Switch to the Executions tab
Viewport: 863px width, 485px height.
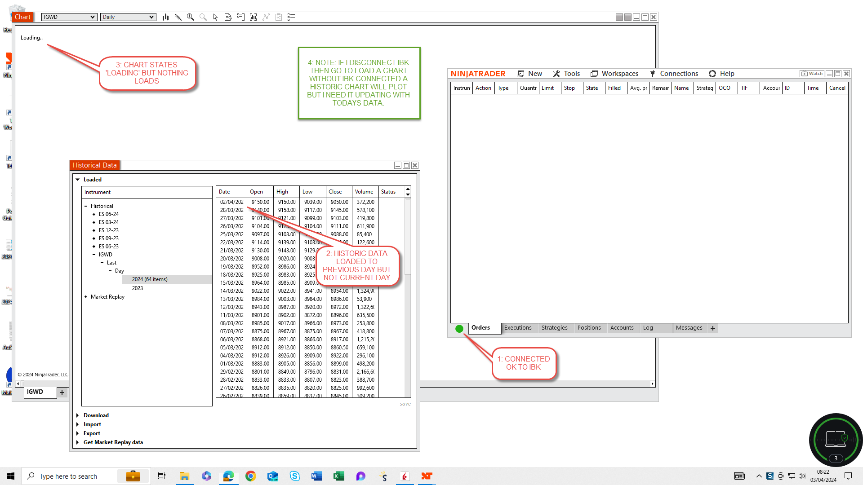[518, 328]
